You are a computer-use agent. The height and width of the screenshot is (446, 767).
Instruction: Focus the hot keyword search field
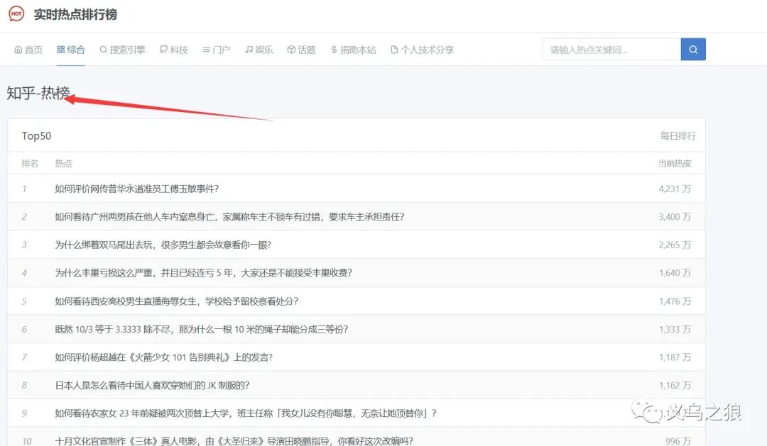pos(611,50)
